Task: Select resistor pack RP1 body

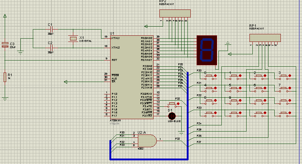Action: pyautogui.click(x=265, y=38)
